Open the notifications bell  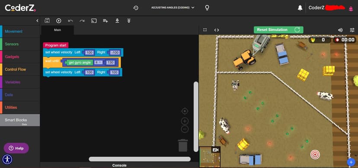pyautogui.click(x=300, y=8)
